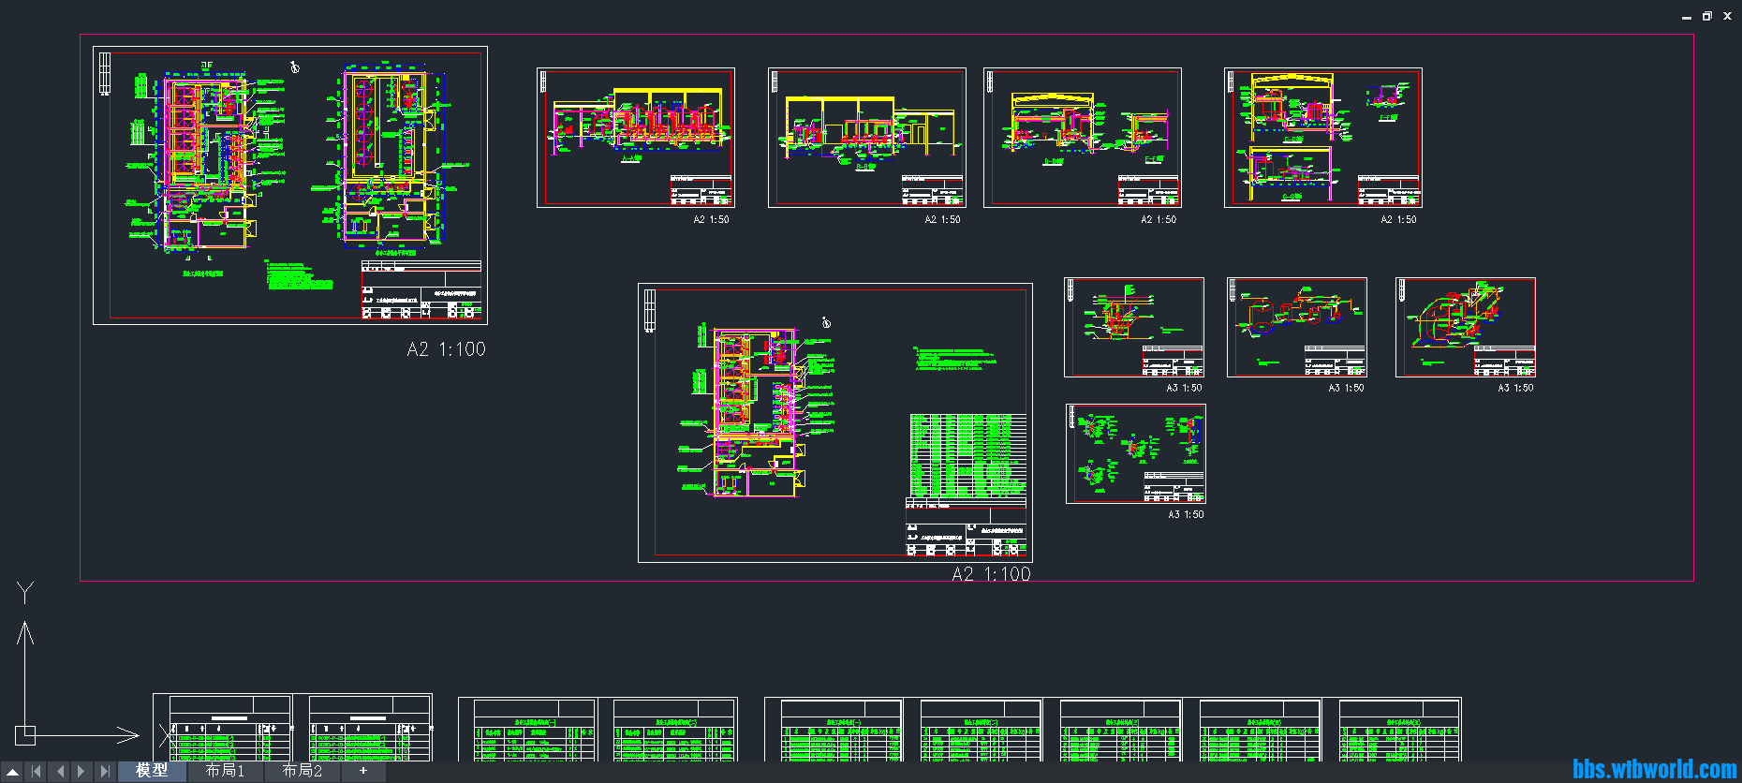
Task: Click the large A2 1:100 label under first sheet
Action: 446,349
